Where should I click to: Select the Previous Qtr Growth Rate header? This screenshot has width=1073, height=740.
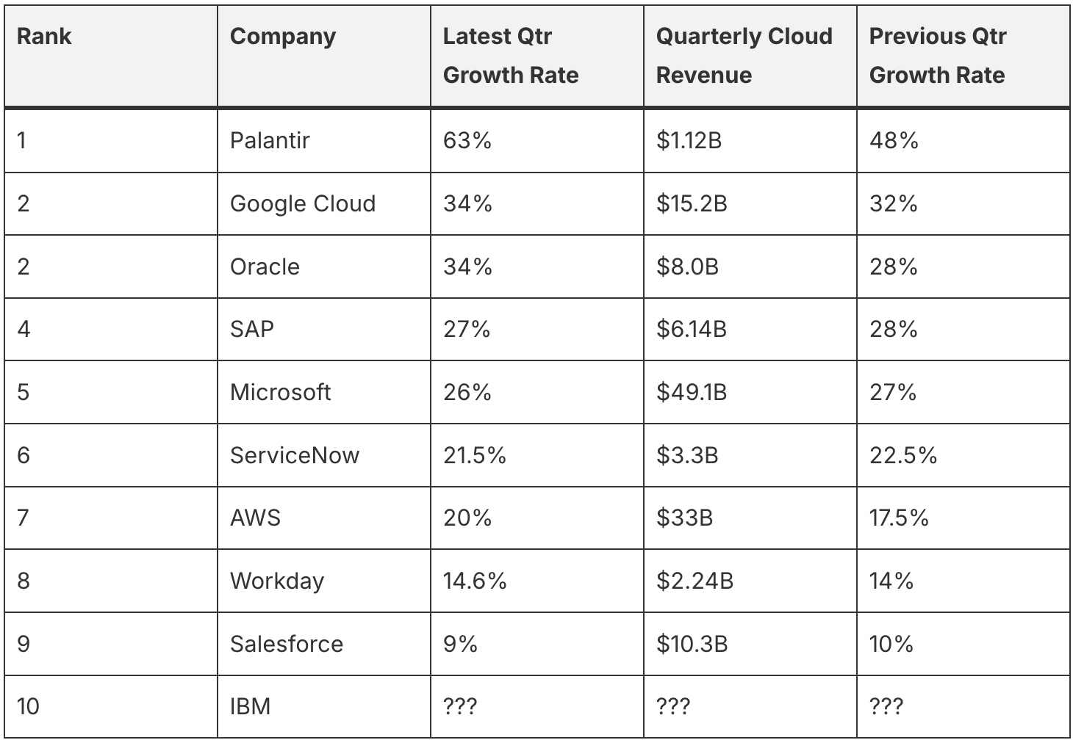coord(937,56)
